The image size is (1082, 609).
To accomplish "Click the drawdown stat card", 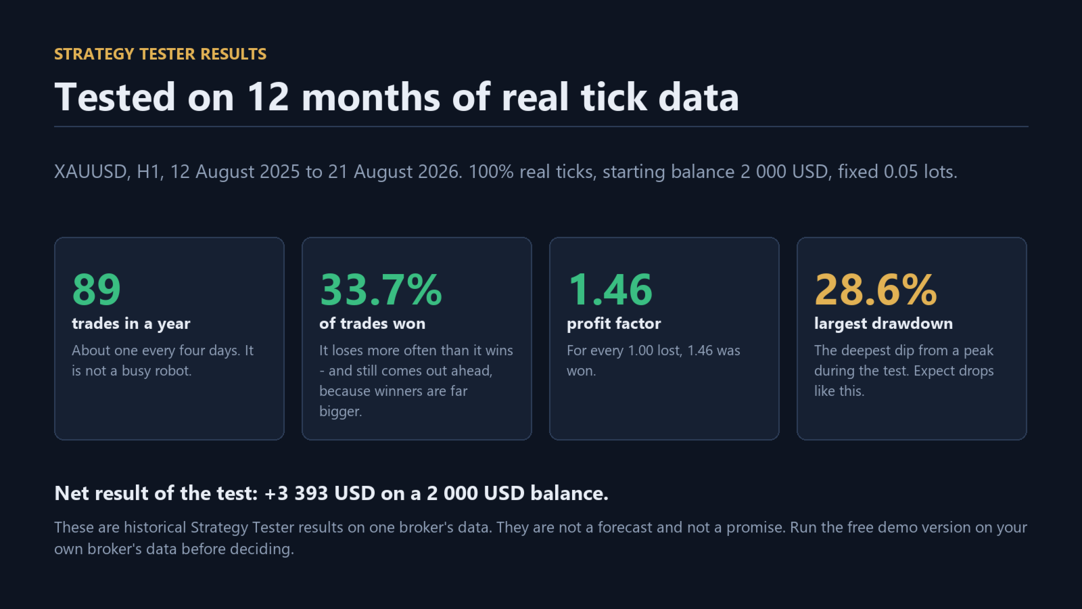I will [x=912, y=338].
